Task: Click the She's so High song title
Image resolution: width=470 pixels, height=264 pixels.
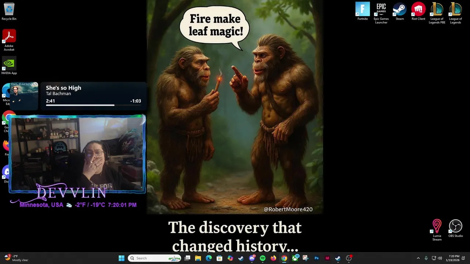Action: pos(64,88)
